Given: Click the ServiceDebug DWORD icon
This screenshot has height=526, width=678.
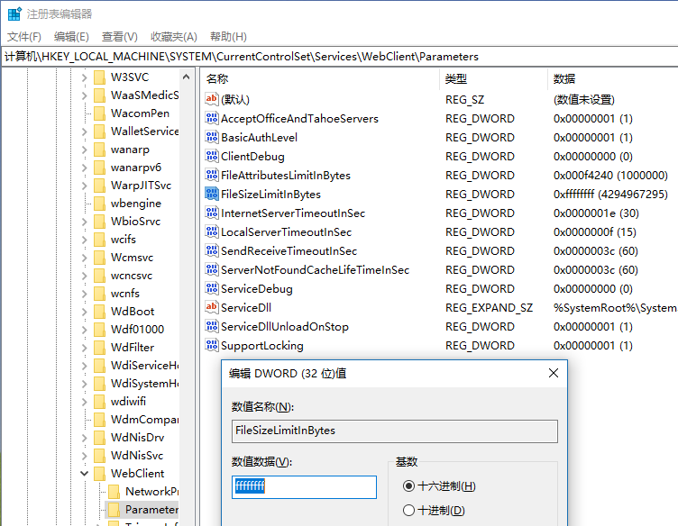Looking at the screenshot, I should pyautogui.click(x=212, y=288).
